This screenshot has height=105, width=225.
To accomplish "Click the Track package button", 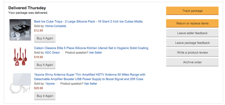I will click(x=192, y=11).
